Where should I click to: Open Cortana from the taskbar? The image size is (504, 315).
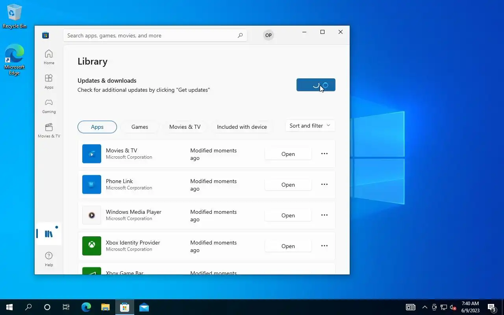click(47, 307)
